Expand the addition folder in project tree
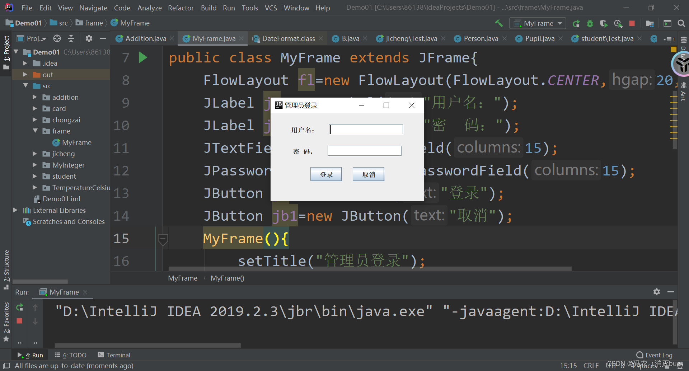The image size is (689, 371). [35, 97]
